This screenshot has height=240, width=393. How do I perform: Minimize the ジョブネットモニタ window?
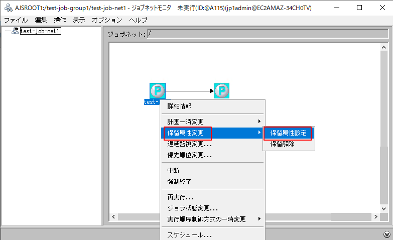337,8
